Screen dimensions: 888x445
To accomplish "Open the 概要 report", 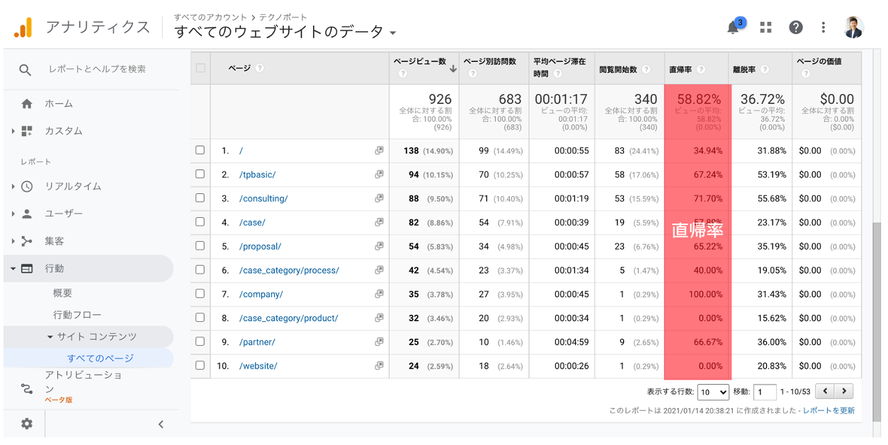I will click(x=62, y=294).
